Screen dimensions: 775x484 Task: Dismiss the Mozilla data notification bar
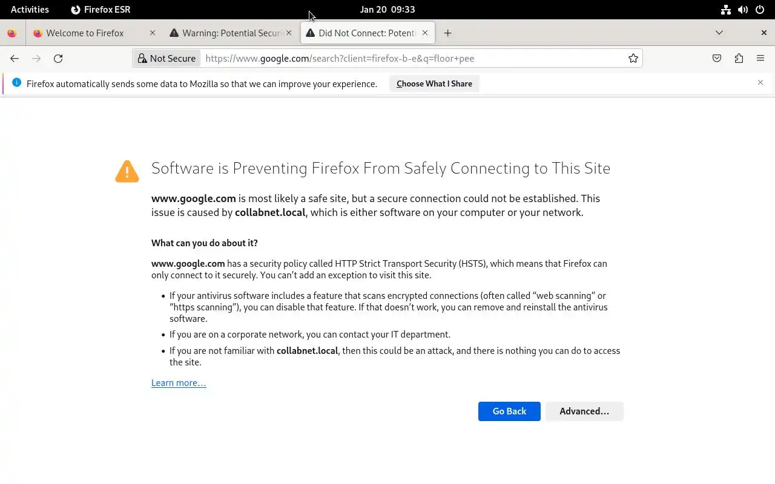pos(760,83)
